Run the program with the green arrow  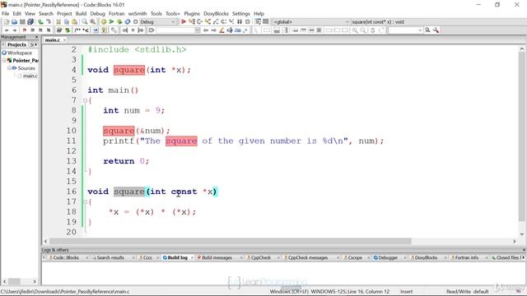pyautogui.click(x=111, y=22)
